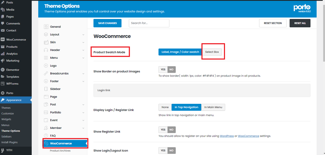Viewport: 325px width, 155px height.
Task: Click the YITH icon
Action: [x=3, y=150]
